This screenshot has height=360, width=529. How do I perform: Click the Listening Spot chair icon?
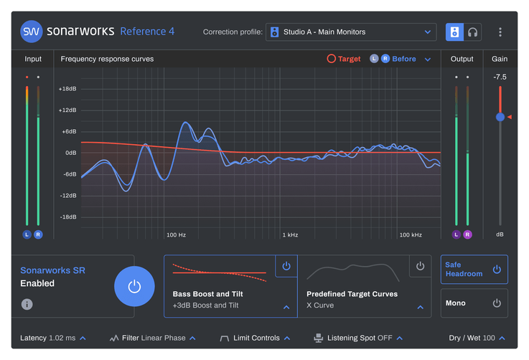(x=319, y=338)
